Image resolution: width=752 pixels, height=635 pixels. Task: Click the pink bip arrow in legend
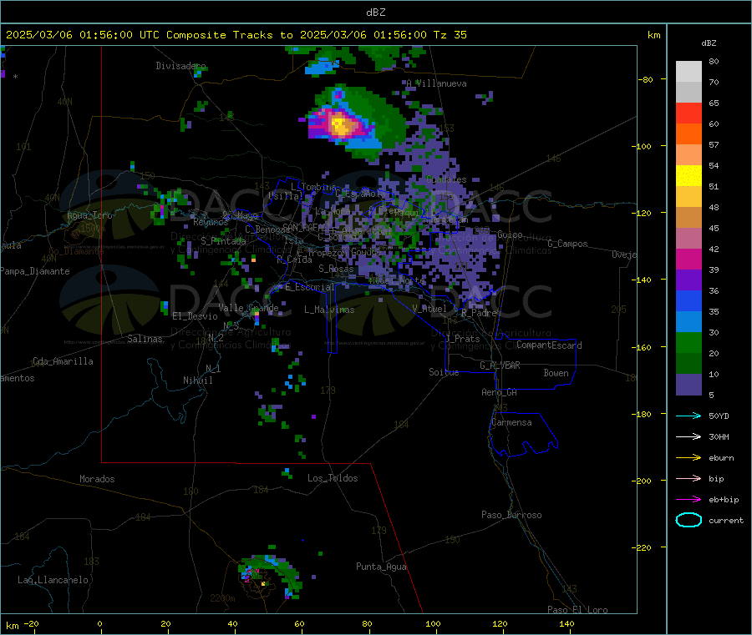pyautogui.click(x=688, y=478)
